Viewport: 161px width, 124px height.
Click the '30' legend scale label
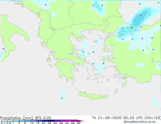pyautogui.click(x=55, y=123)
